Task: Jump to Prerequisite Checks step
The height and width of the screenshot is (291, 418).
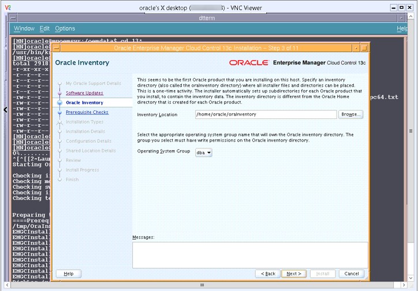Action: pyautogui.click(x=87, y=112)
